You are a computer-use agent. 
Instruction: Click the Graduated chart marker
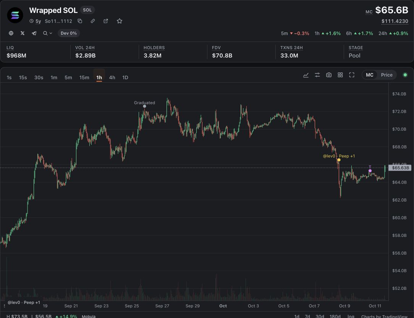144,106
